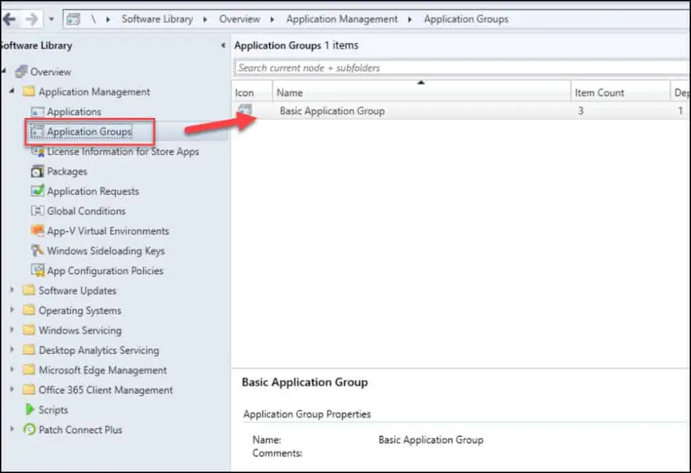Click the Overview node icon

pyautogui.click(x=22, y=71)
